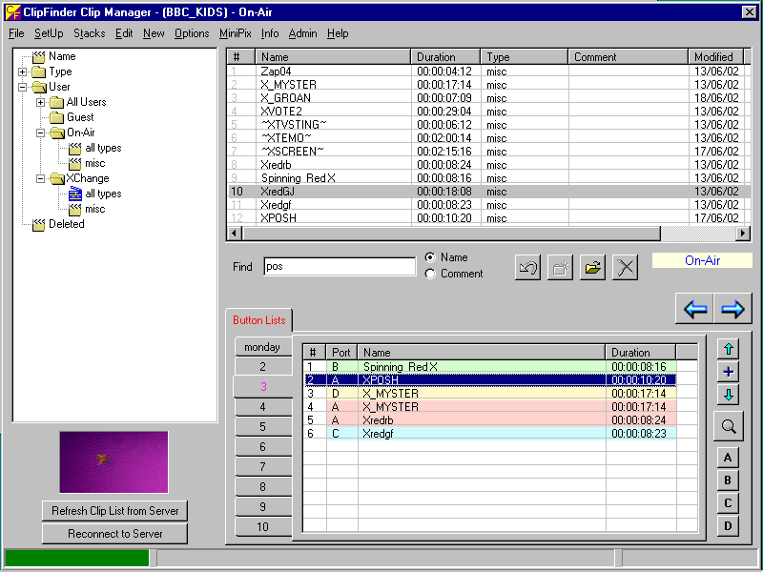Image resolution: width=763 pixels, height=572 pixels.
Task: Click Refresh Clip List from Server
Action: pos(114,511)
